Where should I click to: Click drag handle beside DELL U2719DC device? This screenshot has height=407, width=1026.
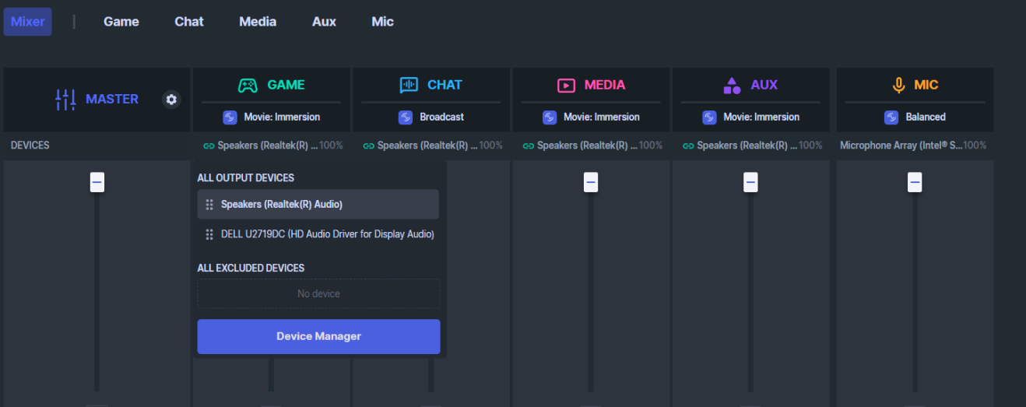pos(209,234)
